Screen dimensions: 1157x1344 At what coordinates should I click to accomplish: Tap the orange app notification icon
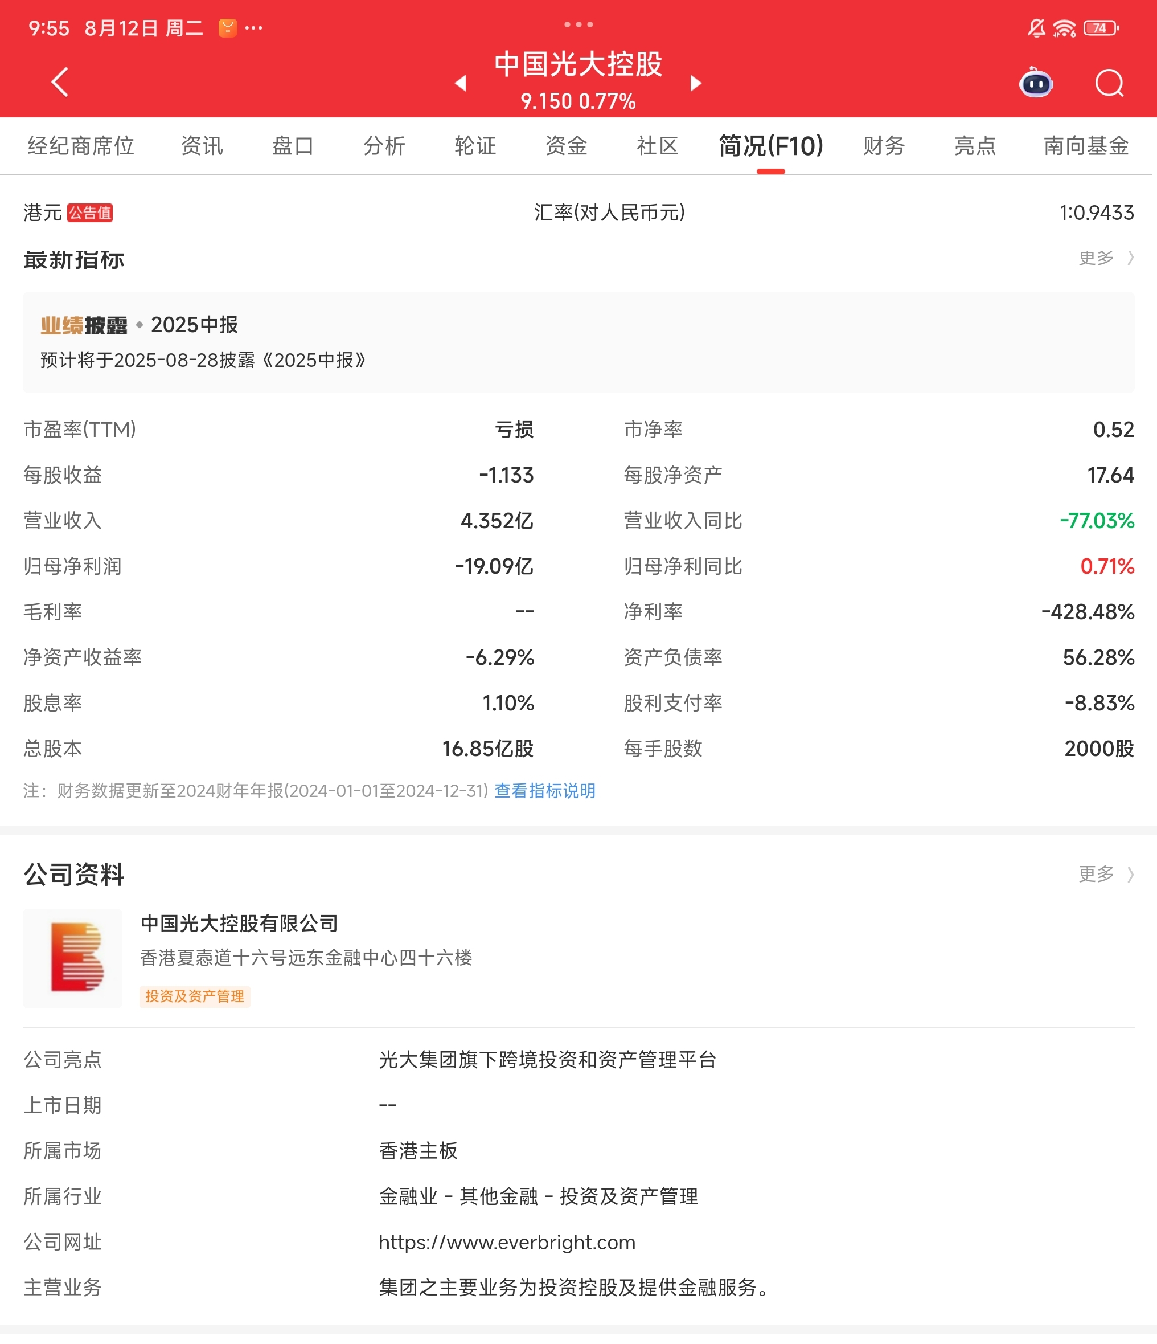tap(228, 28)
